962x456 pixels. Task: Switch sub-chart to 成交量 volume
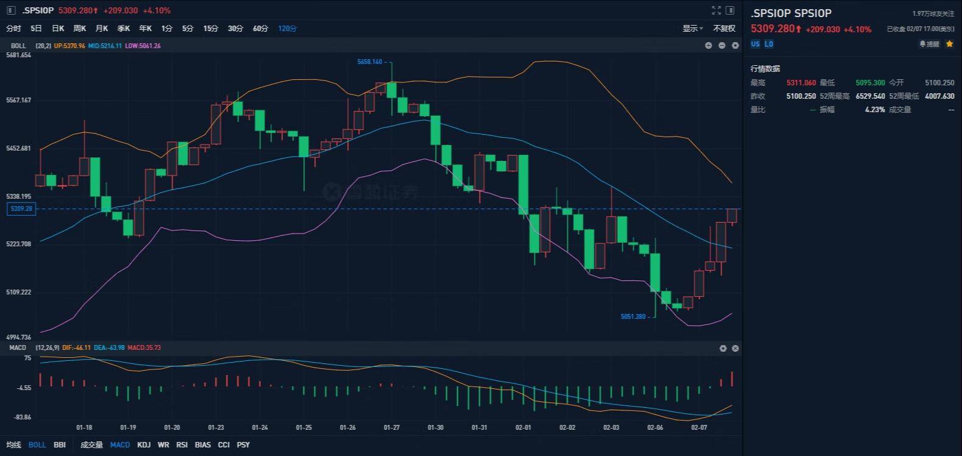coord(92,445)
